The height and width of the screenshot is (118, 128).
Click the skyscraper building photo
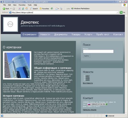point(17,66)
